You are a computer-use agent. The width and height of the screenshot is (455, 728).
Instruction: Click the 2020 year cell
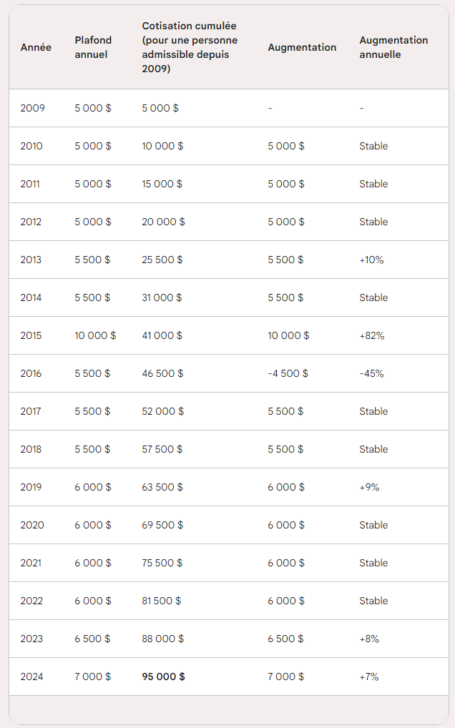(x=32, y=525)
